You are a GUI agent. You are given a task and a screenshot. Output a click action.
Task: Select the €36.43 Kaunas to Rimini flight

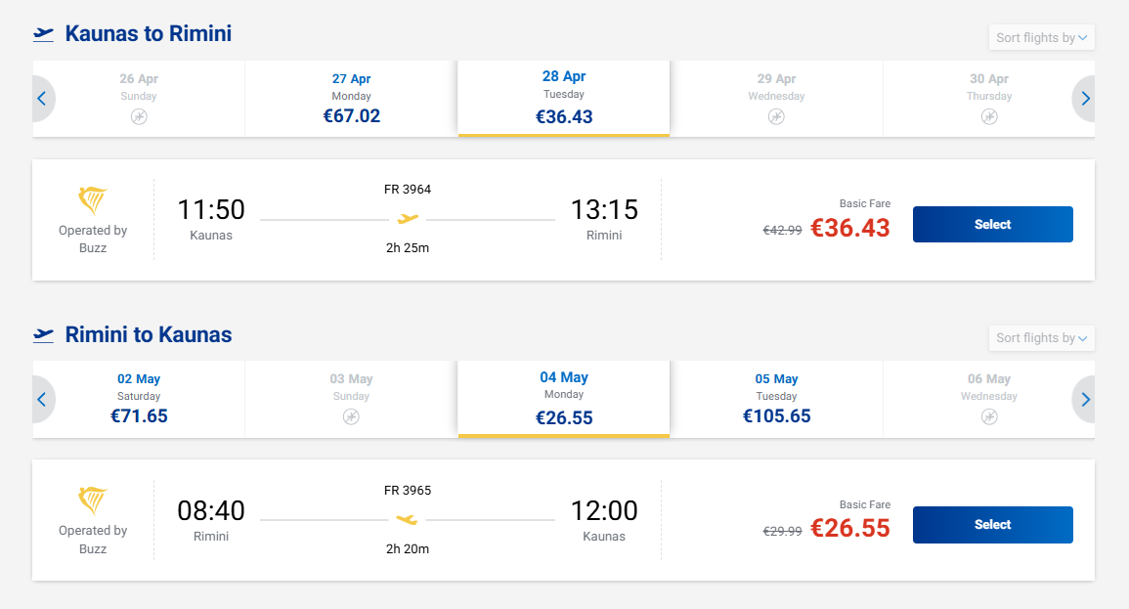(x=992, y=225)
